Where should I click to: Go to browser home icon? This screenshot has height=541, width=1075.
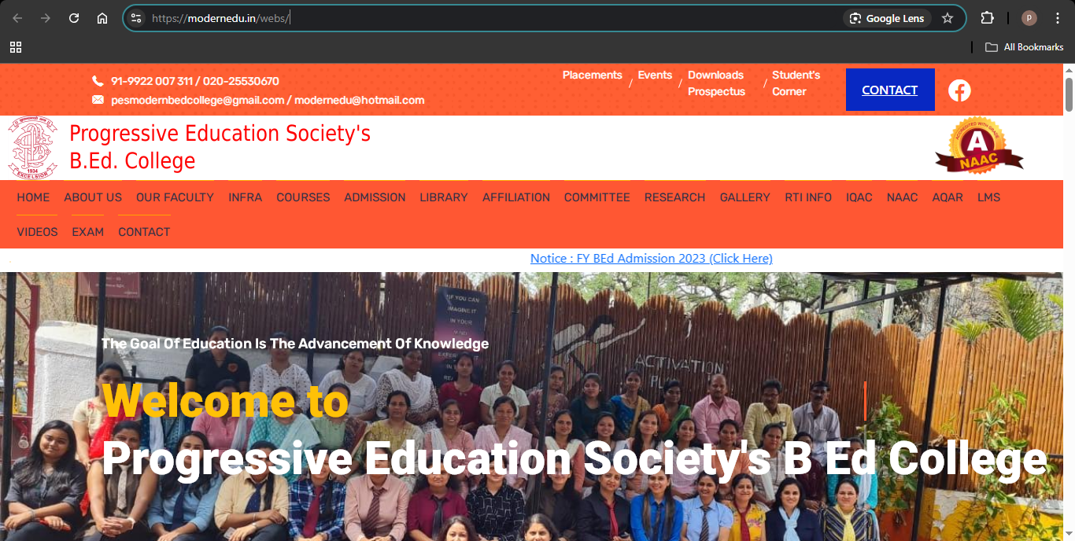tap(102, 18)
